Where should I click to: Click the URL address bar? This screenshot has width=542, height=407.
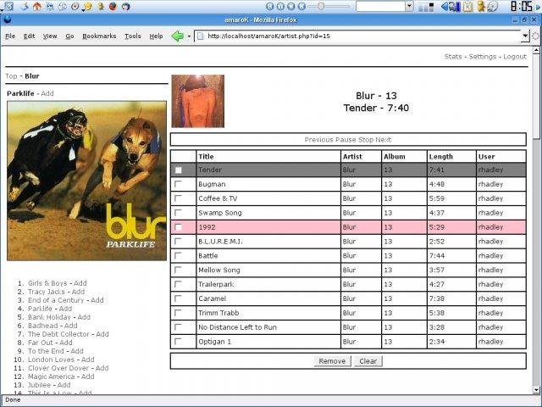pos(357,36)
